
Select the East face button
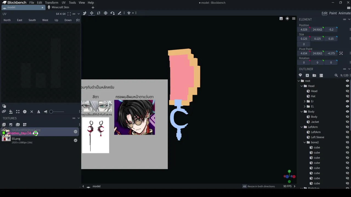point(19,20)
